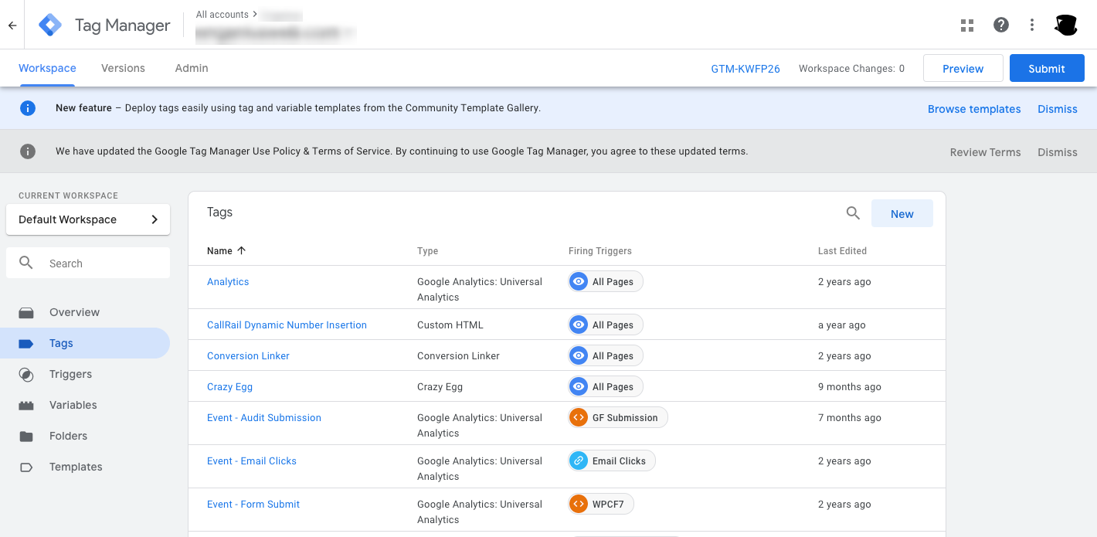Click the 9 months ago cell

pyautogui.click(x=850, y=386)
